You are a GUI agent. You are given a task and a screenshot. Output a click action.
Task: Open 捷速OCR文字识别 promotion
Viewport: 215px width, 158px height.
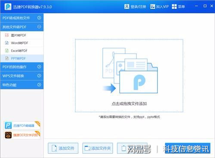[22, 135]
